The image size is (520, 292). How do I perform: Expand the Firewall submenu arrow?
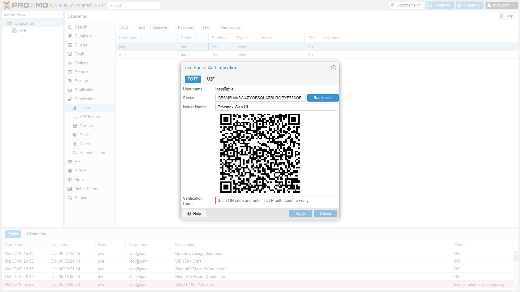click(x=110, y=180)
